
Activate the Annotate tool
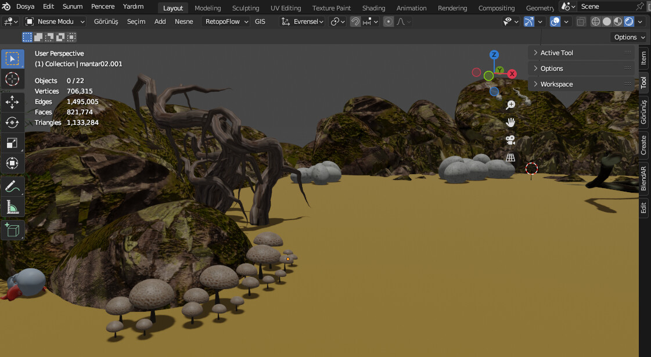[12, 186]
